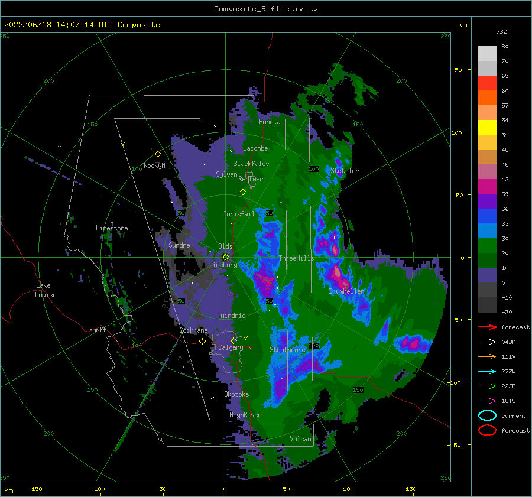Click the Banff label

[98, 330]
